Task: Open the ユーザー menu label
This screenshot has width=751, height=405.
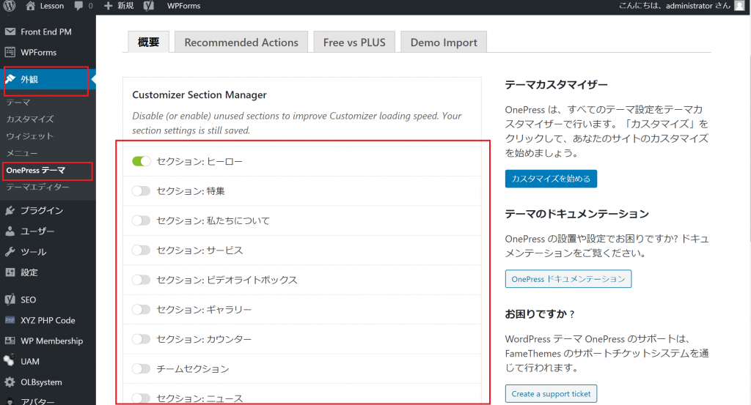Action: [x=37, y=231]
